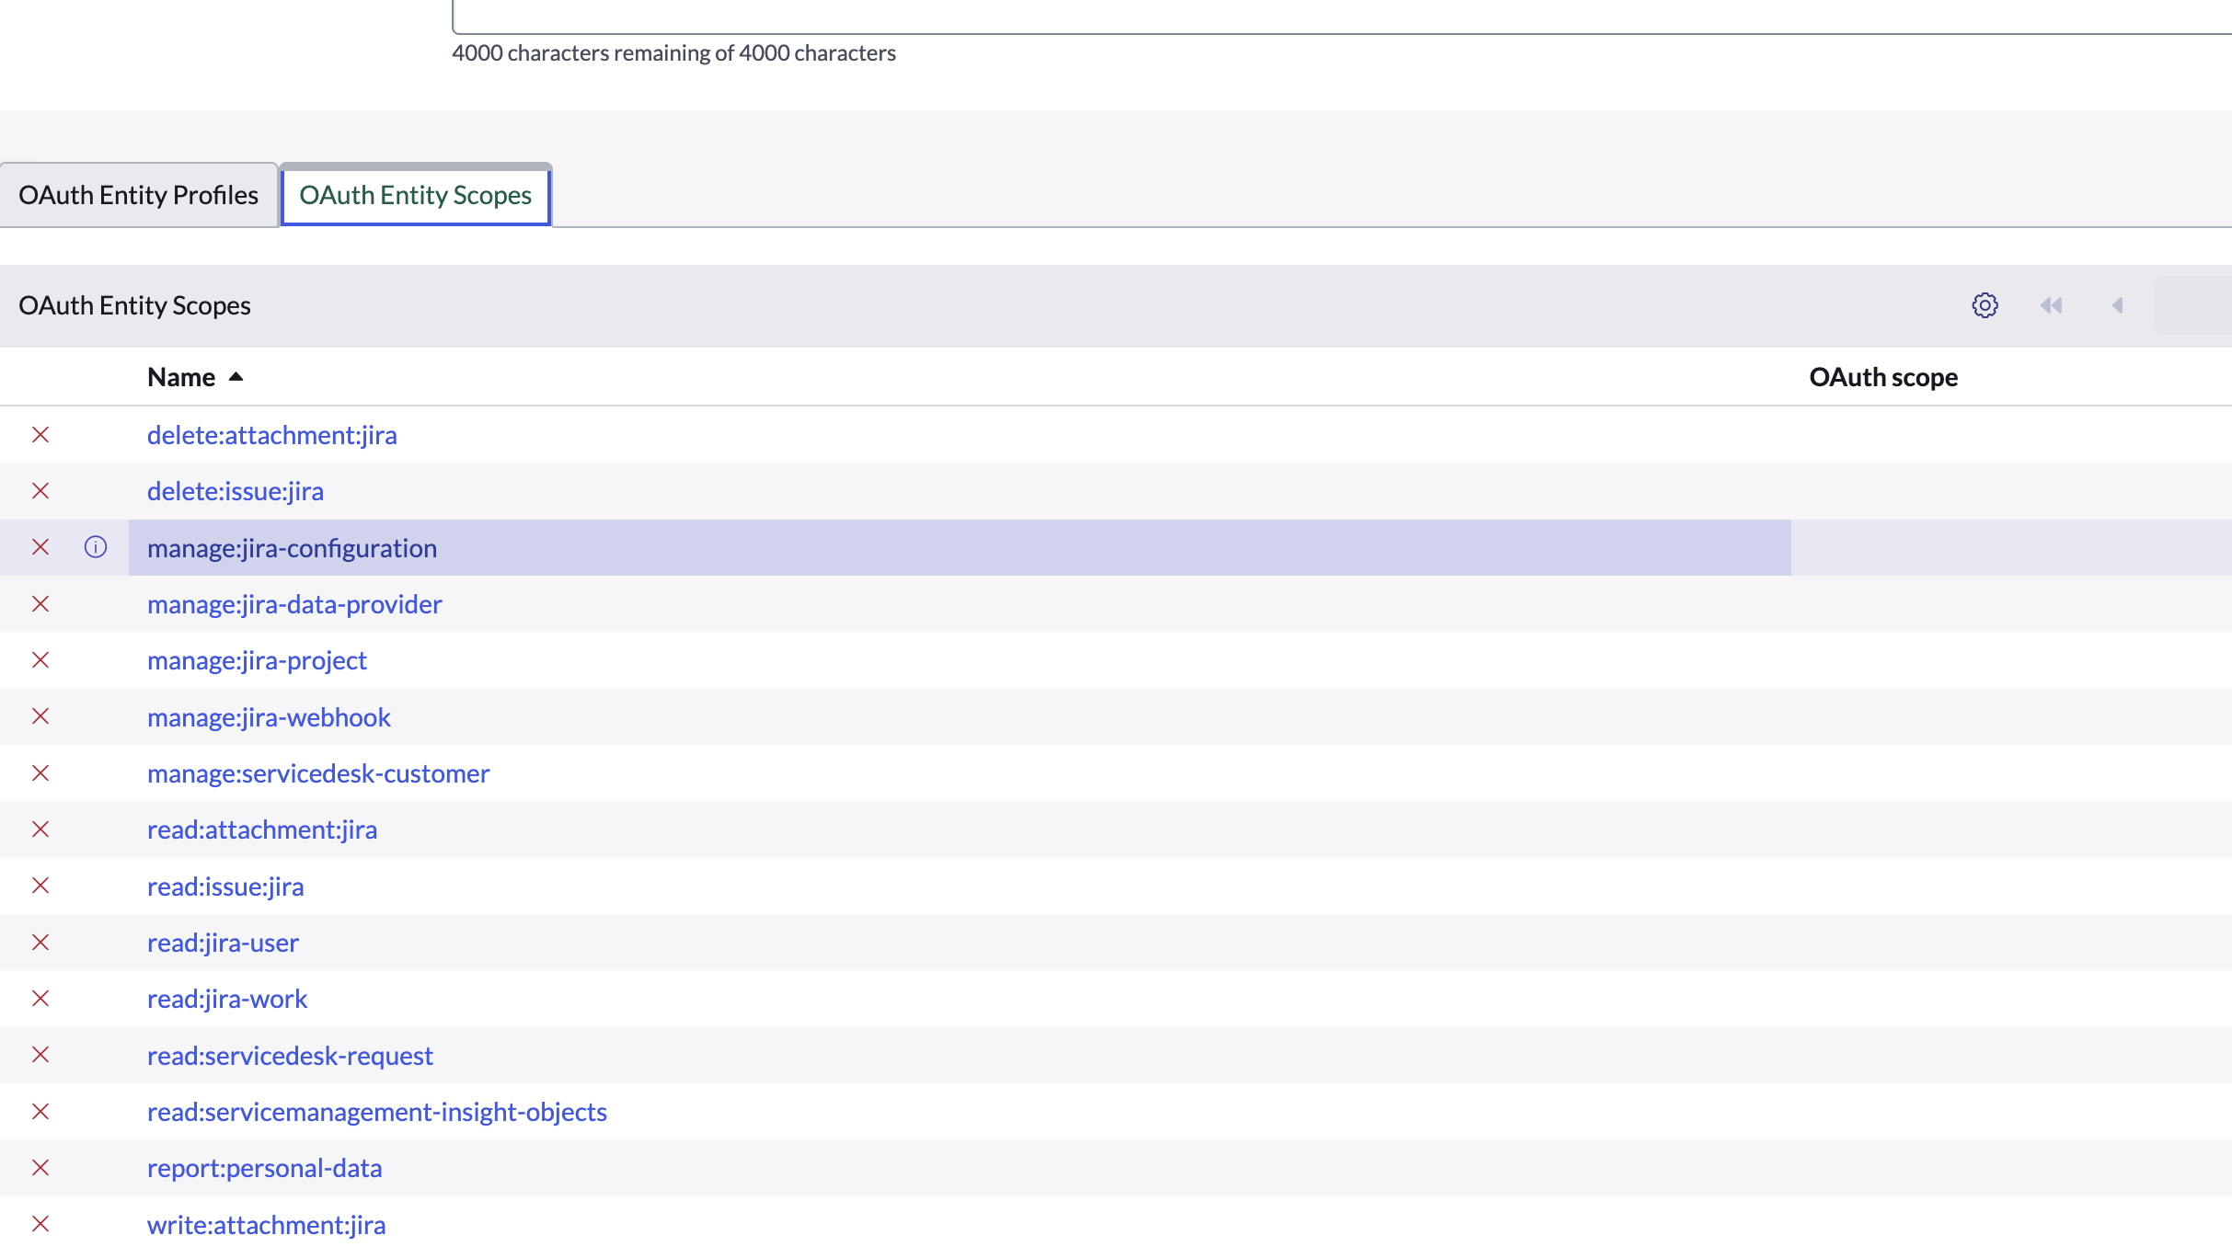Open the manage:jira-data-provider link
Screen dimensions: 2232x1247
[x=294, y=604]
